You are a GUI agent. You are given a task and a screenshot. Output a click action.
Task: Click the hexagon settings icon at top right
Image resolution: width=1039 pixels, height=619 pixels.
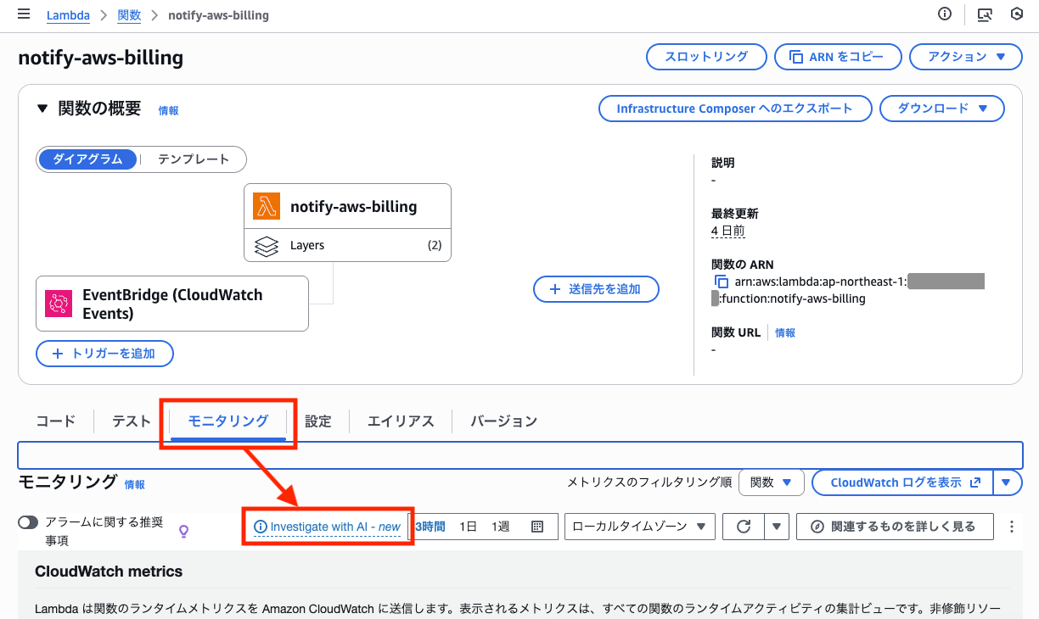[x=1017, y=14]
